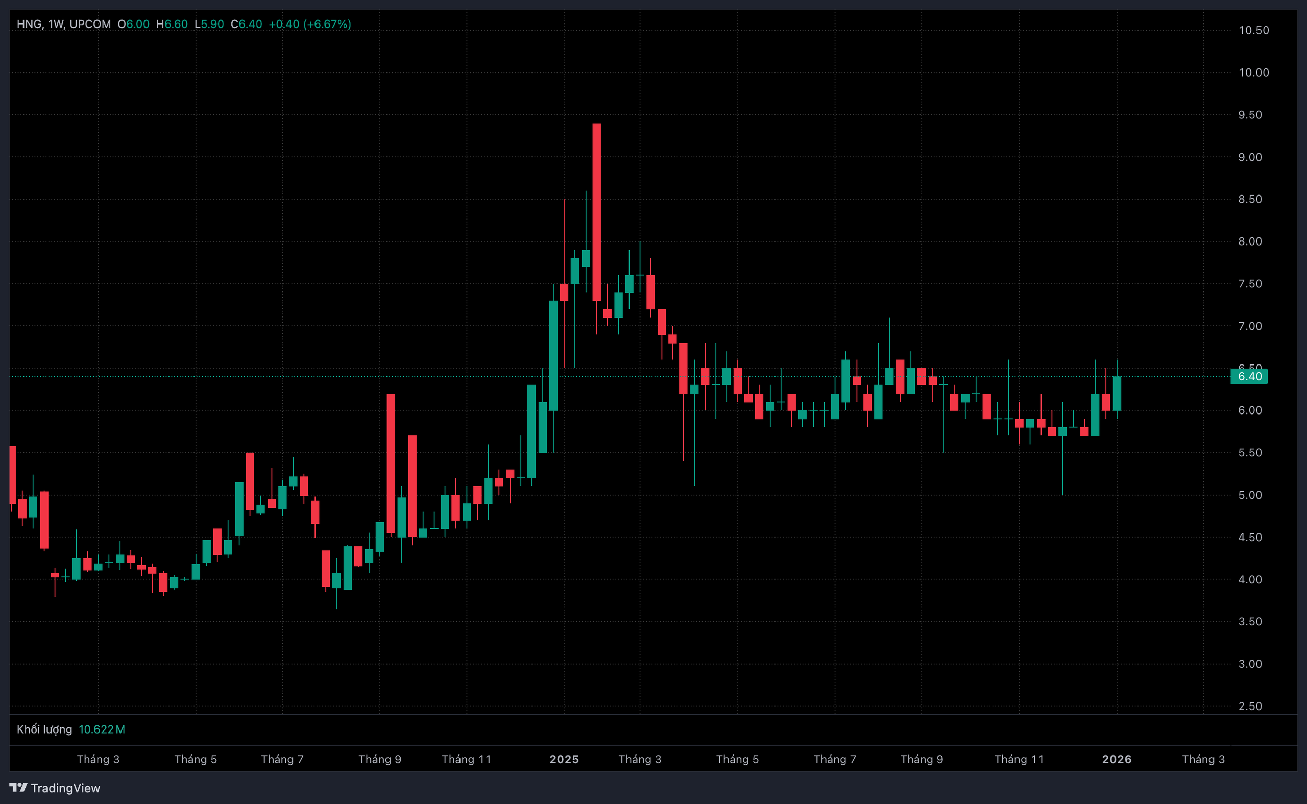Click the 5.00 price scale label
Viewport: 1307px width, 804px height.
pyautogui.click(x=1250, y=495)
